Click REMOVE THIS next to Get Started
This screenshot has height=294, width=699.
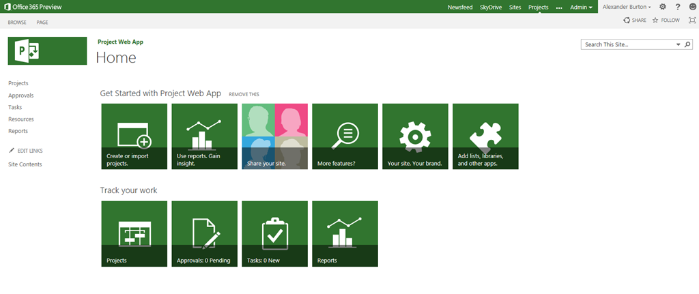click(x=244, y=94)
